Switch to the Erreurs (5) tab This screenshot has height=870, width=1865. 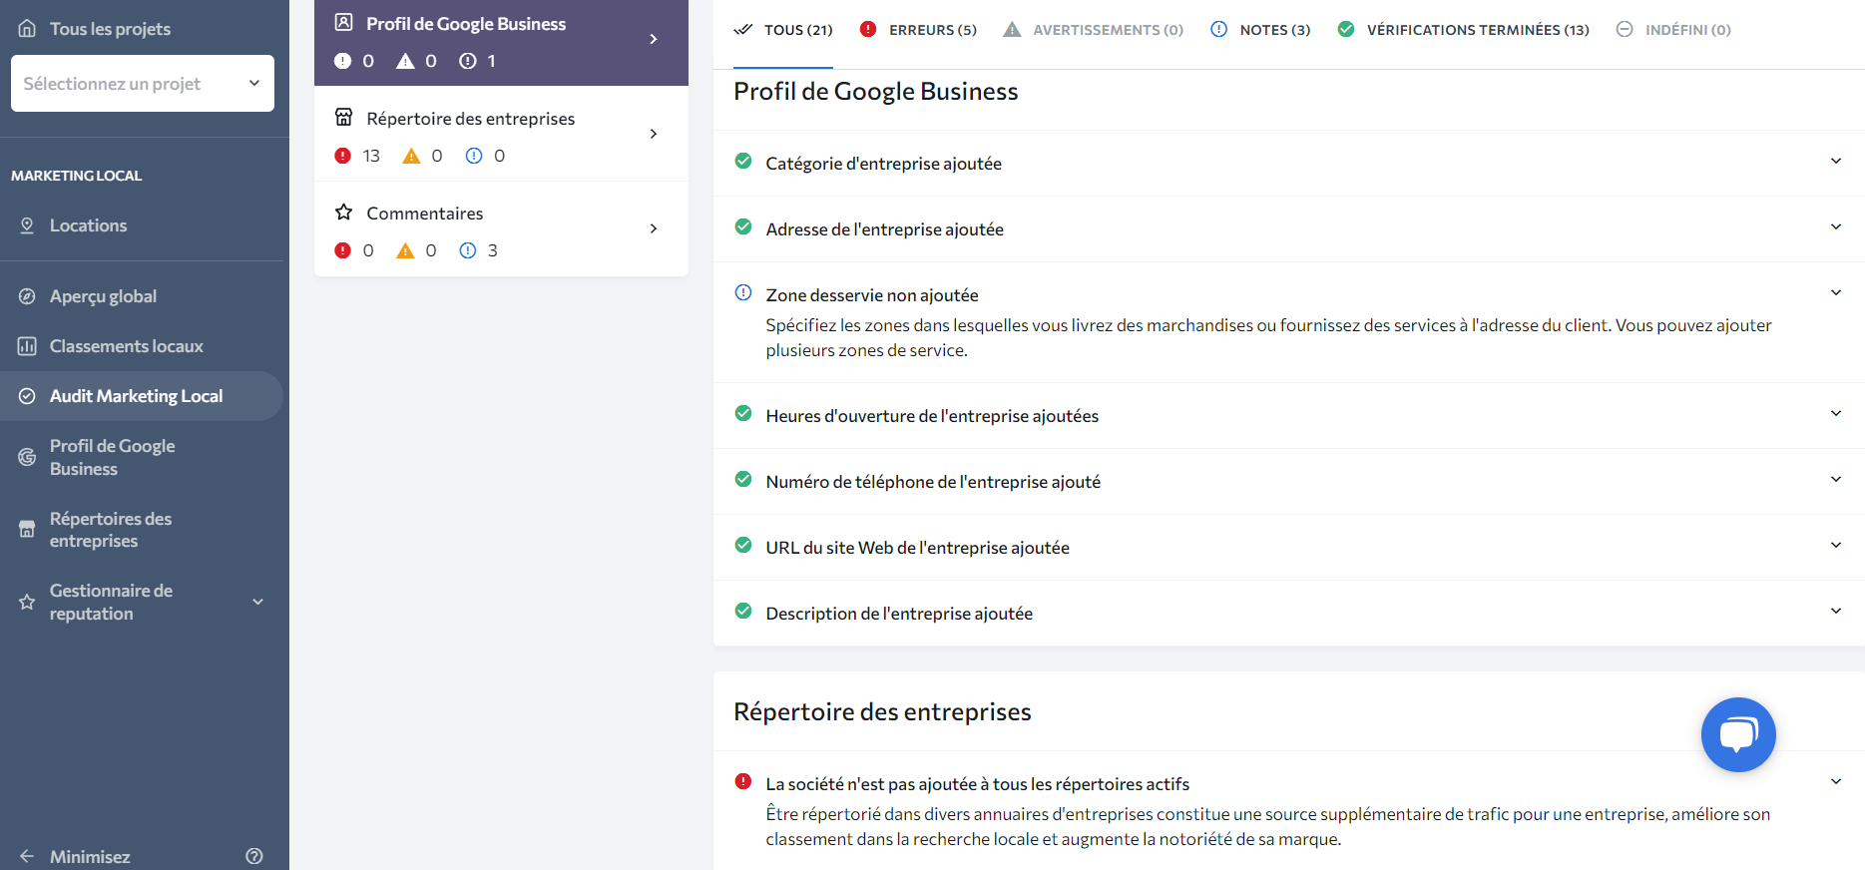pos(919,30)
